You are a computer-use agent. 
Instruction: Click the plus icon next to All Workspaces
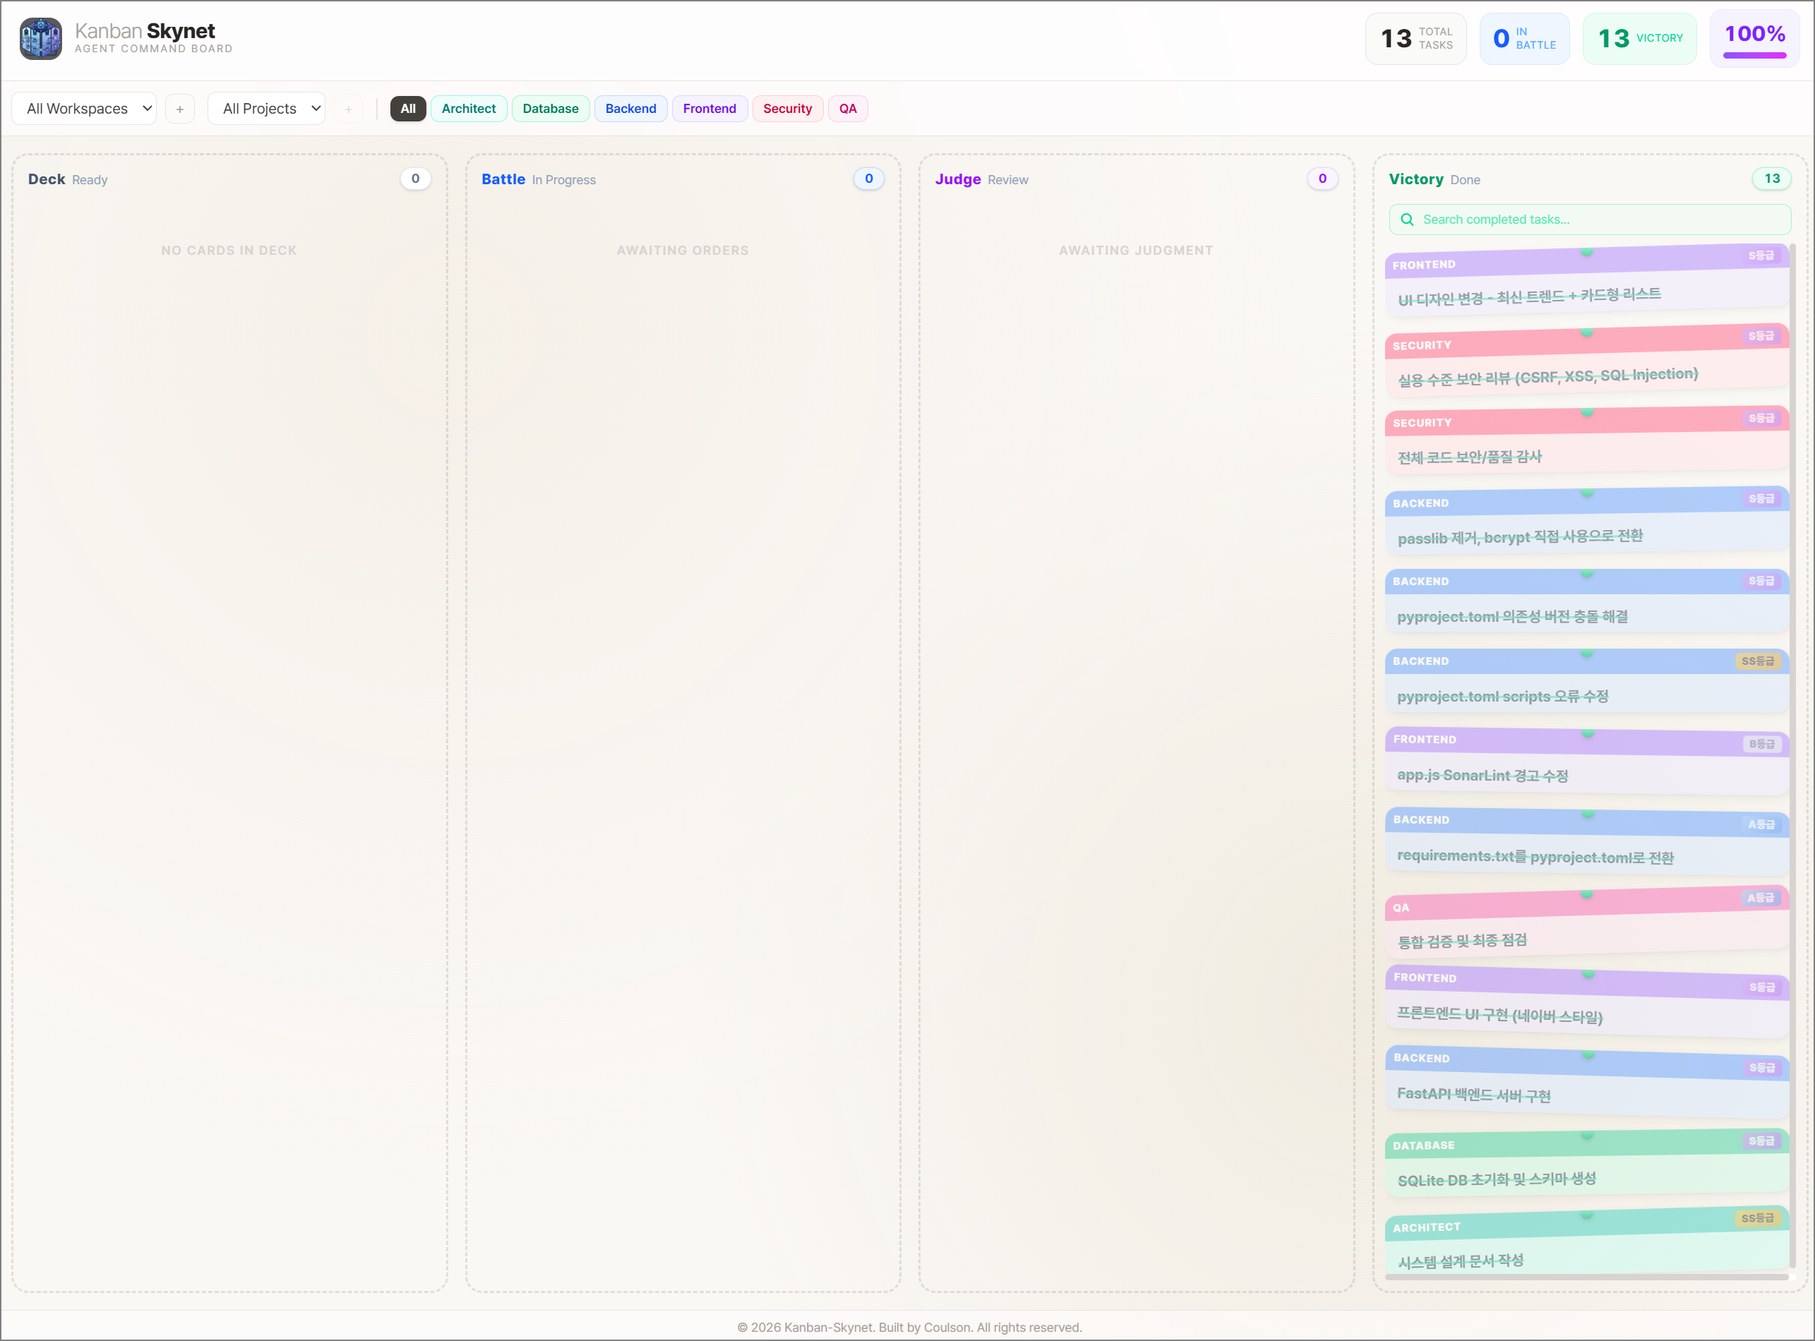180,108
